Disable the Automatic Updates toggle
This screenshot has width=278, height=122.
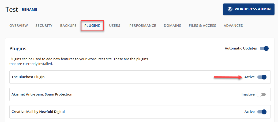[x=264, y=48]
